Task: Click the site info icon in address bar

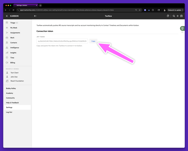Action: coord(18,10)
